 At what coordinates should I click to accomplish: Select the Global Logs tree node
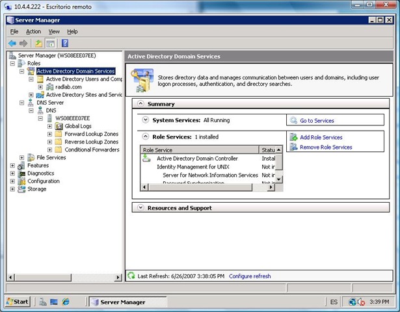(x=78, y=126)
